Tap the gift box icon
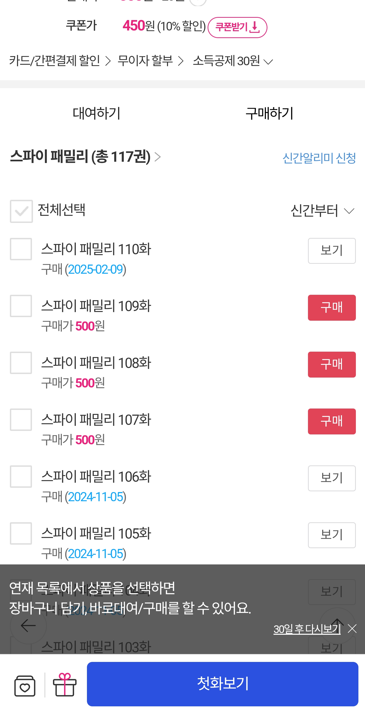 tap(65, 685)
